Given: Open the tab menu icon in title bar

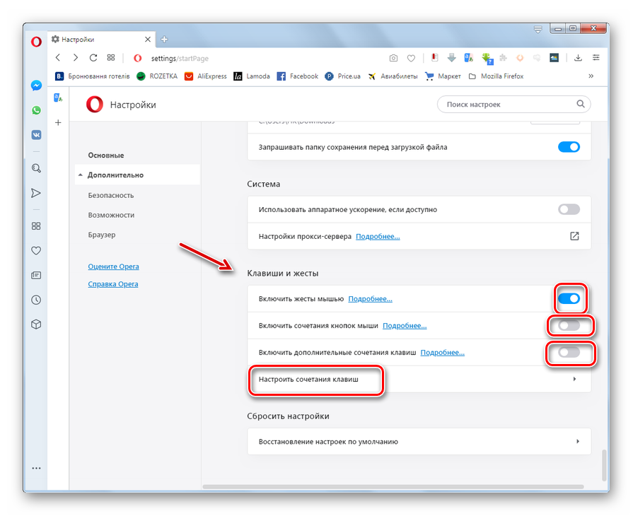Looking at the screenshot, I should pyautogui.click(x=538, y=29).
